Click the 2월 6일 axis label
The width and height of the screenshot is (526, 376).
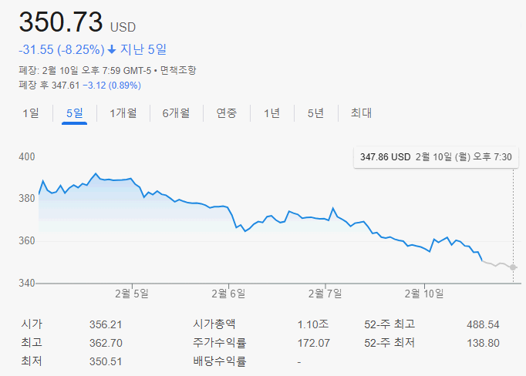click(x=228, y=294)
